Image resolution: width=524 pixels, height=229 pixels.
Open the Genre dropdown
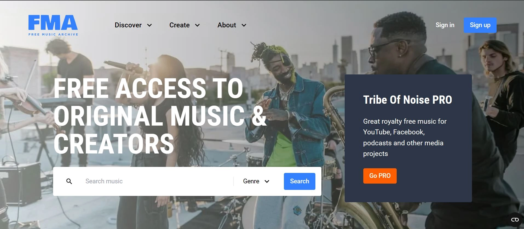[256, 181]
